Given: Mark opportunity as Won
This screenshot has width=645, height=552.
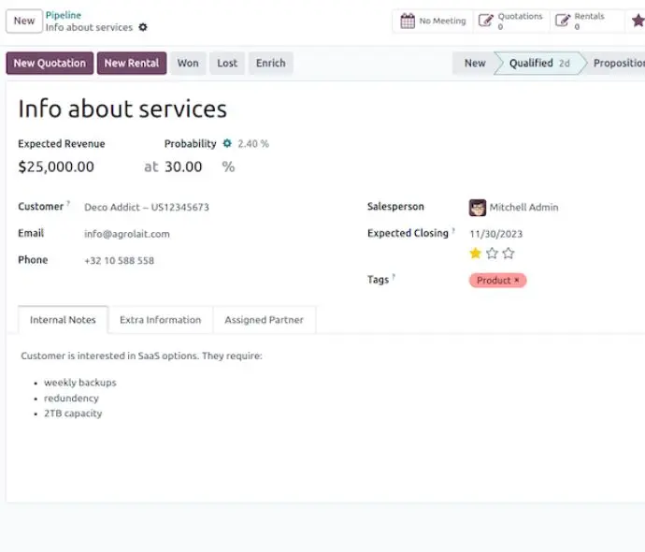Looking at the screenshot, I should (x=188, y=63).
